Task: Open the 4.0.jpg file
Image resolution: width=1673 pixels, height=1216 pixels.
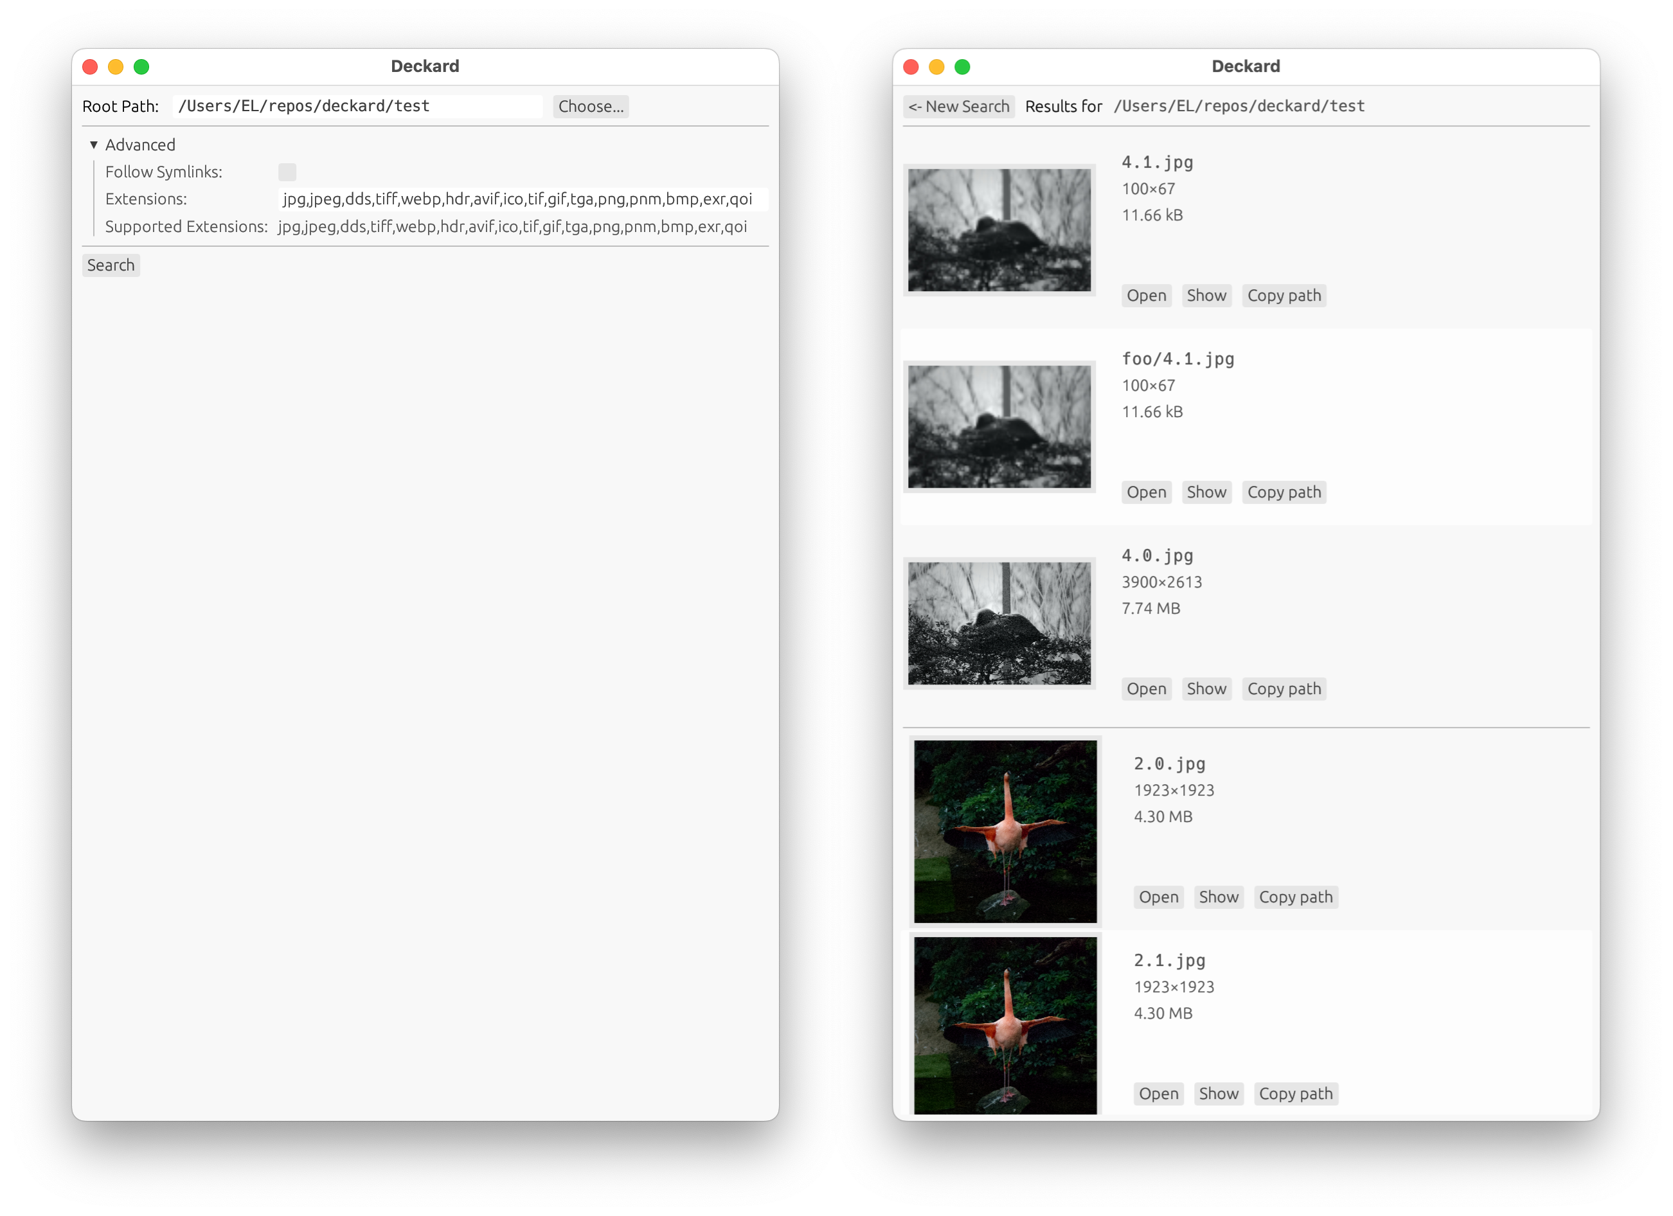Action: pos(1145,690)
